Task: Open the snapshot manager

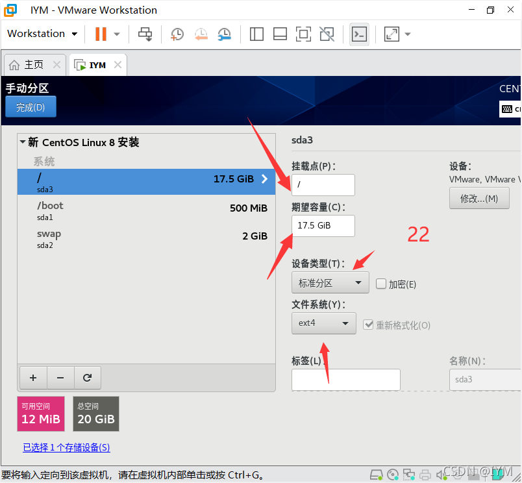Action: click(225, 34)
